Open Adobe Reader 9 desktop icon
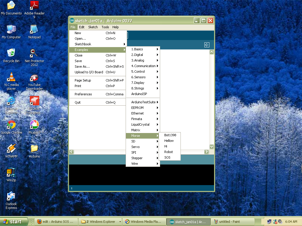Image resolution: width=302 pixels, height=226 pixels. point(34,9)
